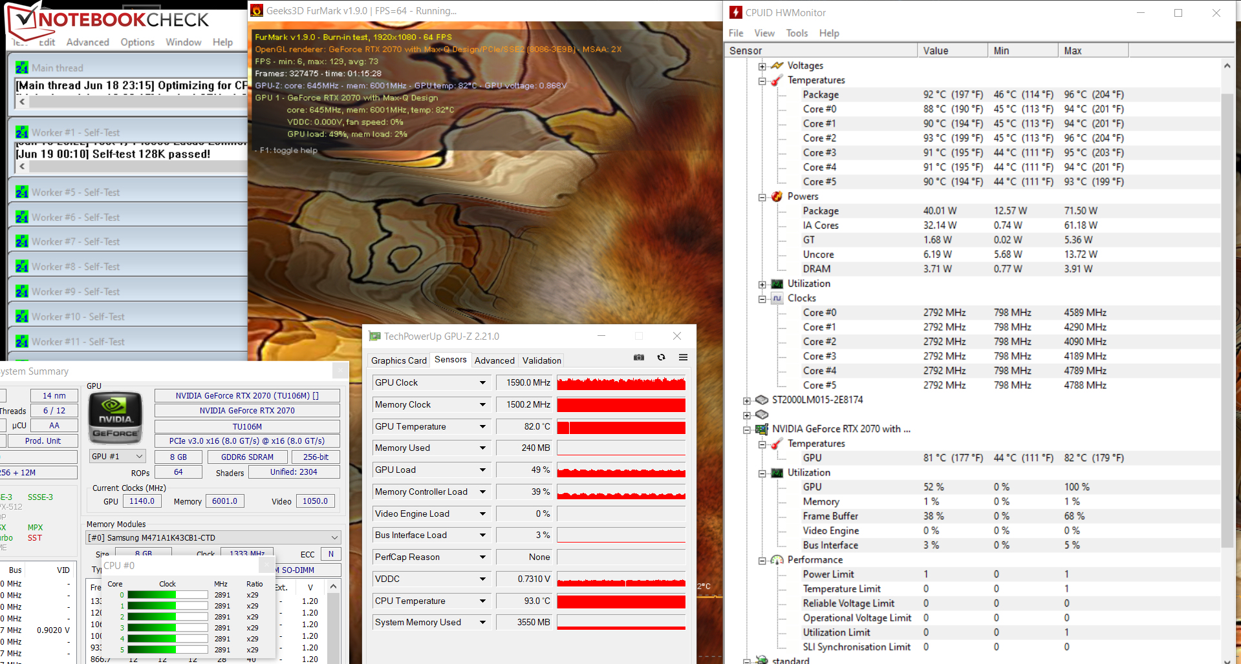The height and width of the screenshot is (664, 1241).
Task: Click the Performance gauge icon in HWMonitor
Action: (777, 559)
